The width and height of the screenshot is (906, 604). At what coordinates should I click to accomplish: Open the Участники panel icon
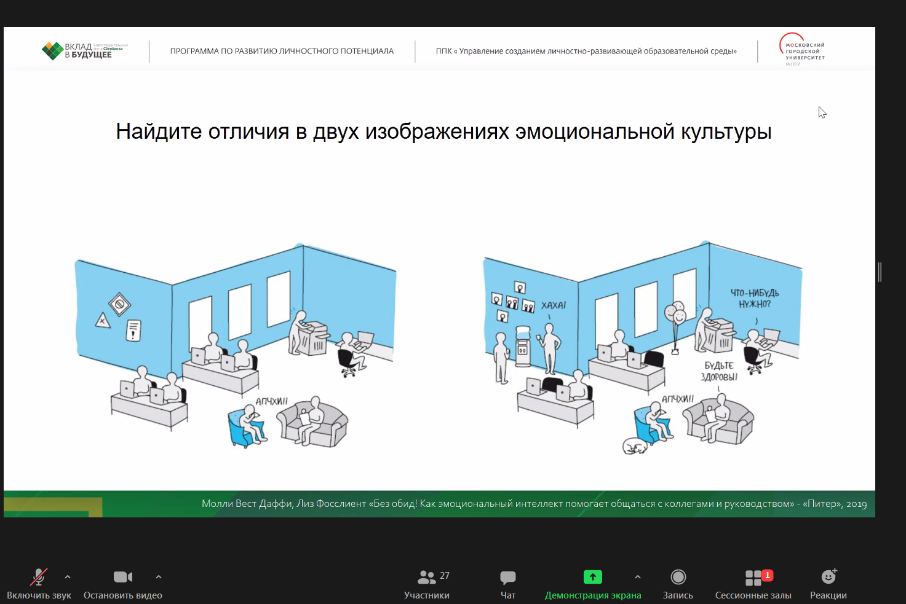(x=426, y=576)
